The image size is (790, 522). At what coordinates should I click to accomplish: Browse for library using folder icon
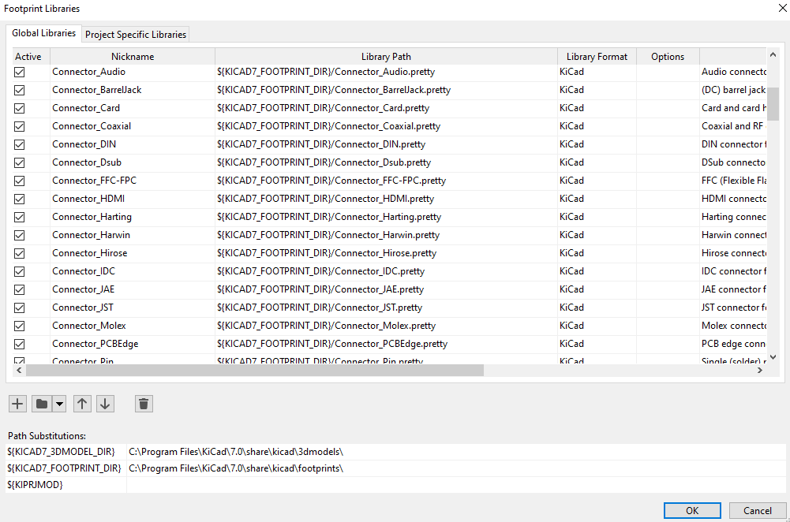point(42,404)
